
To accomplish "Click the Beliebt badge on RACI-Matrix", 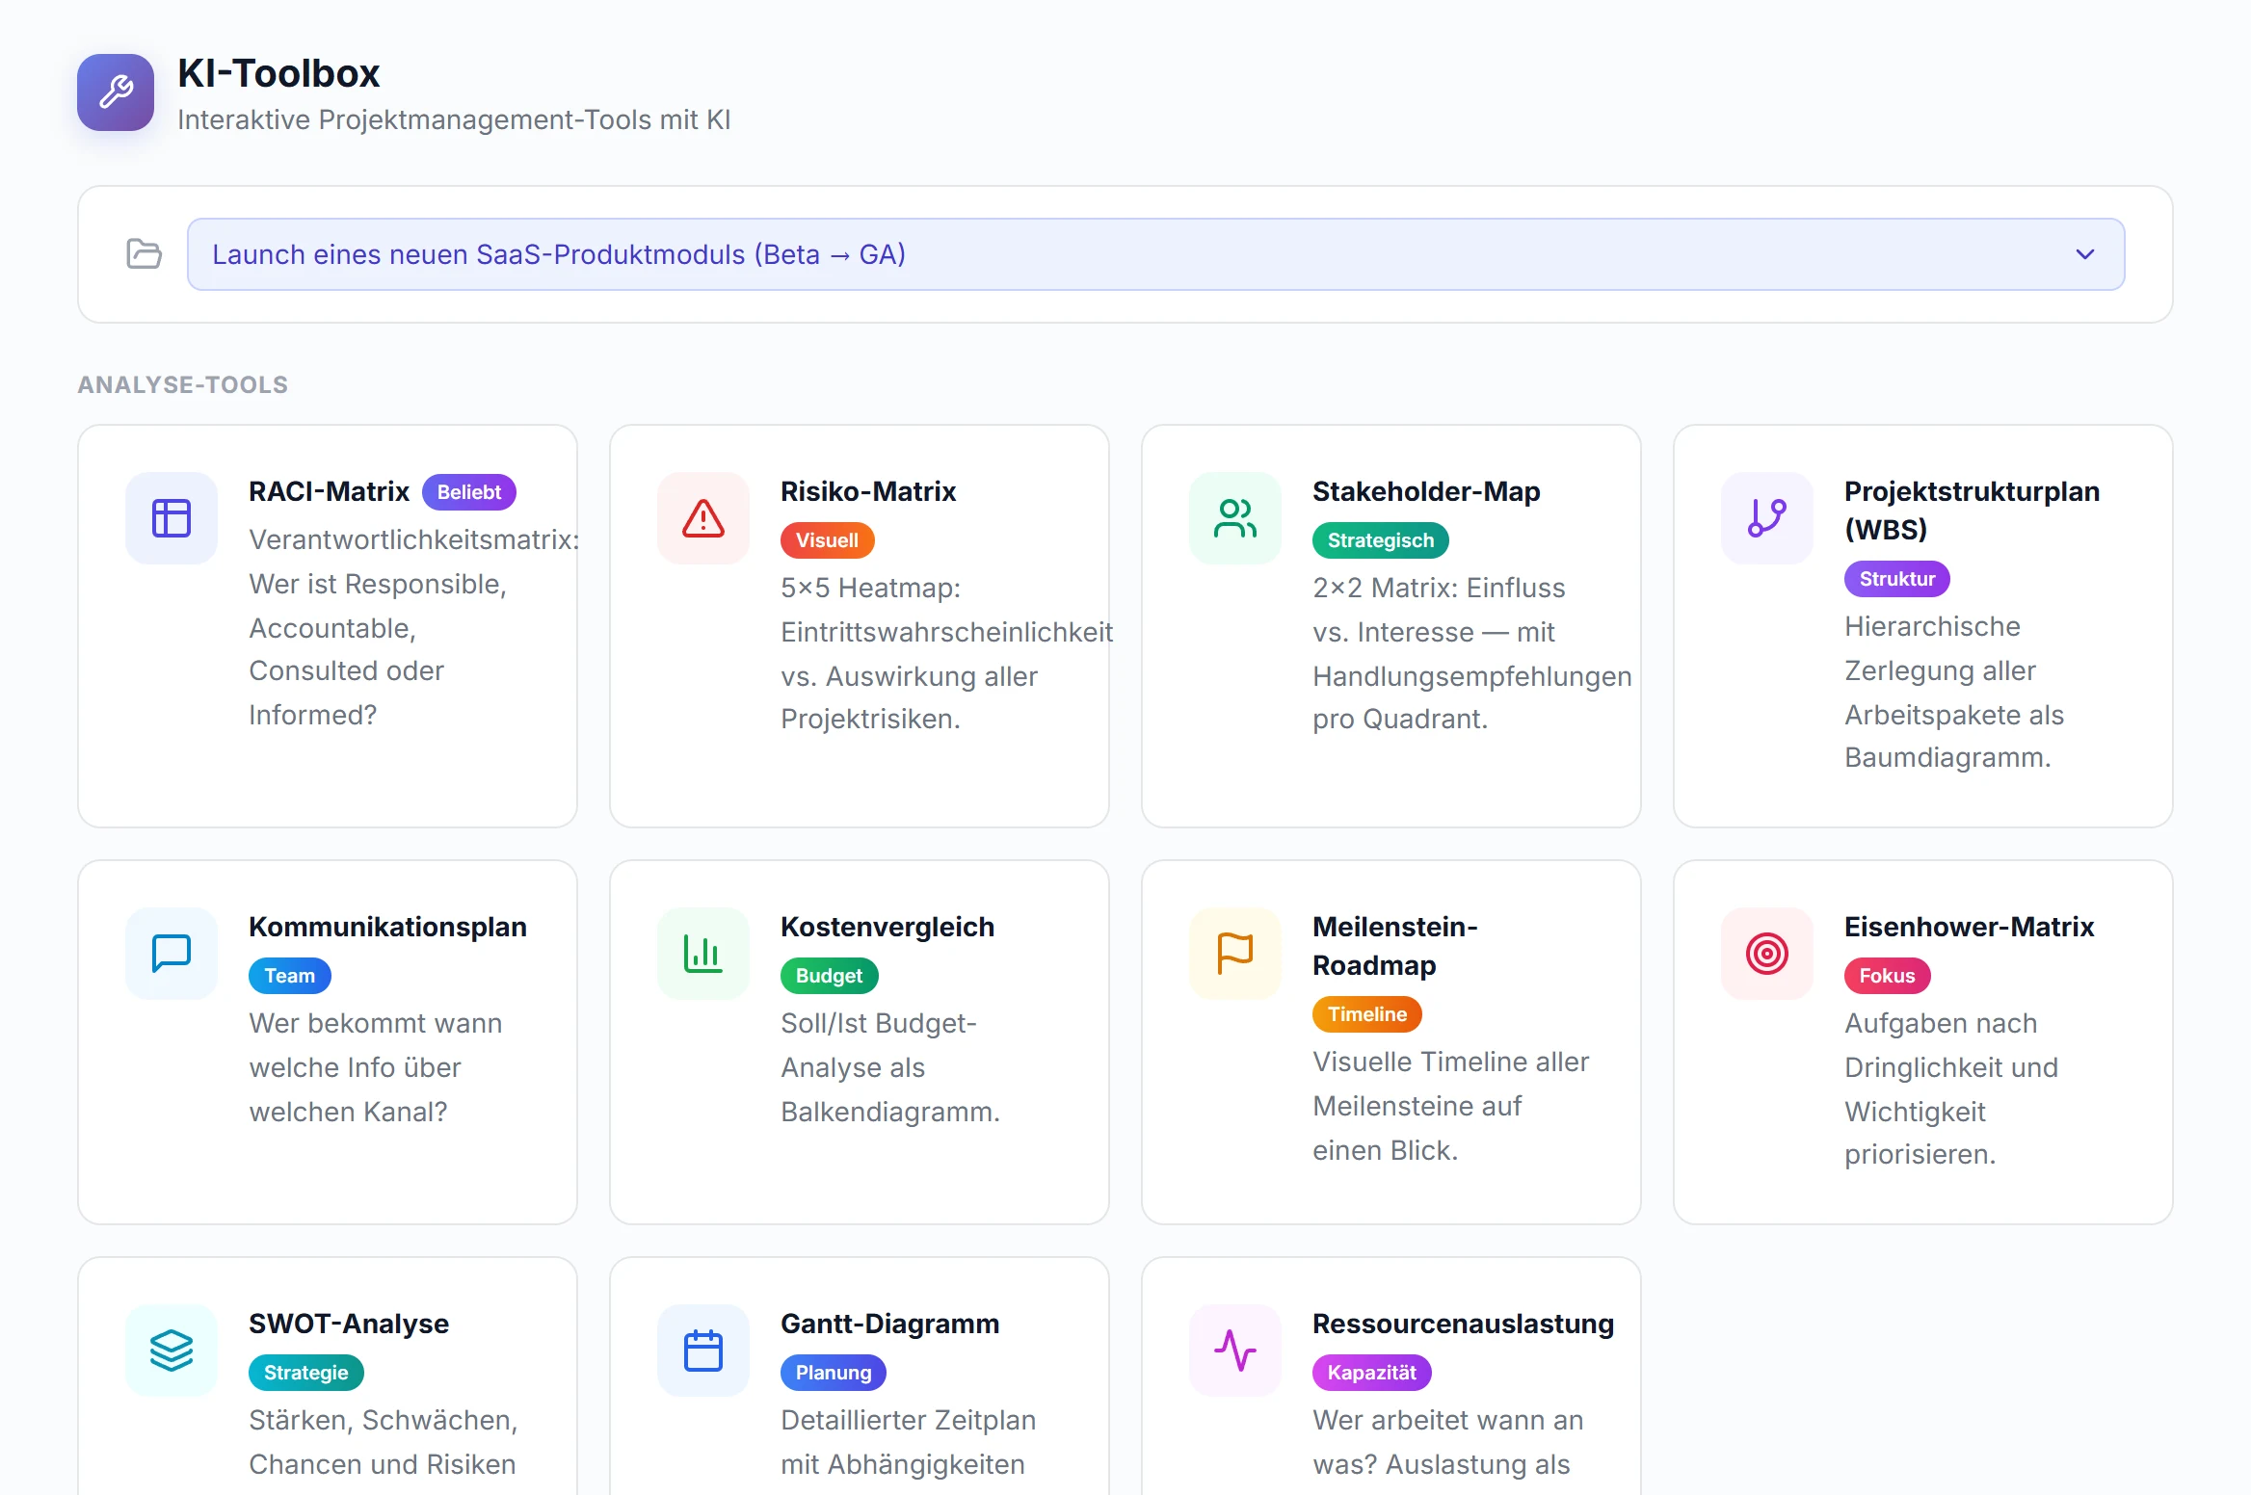I will point(469,492).
